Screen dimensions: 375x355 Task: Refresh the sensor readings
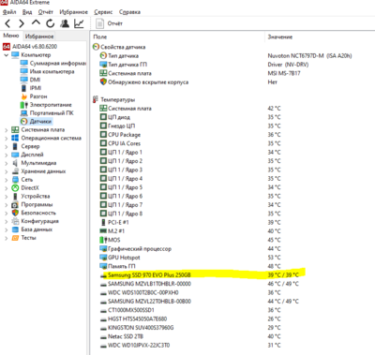coord(51,23)
